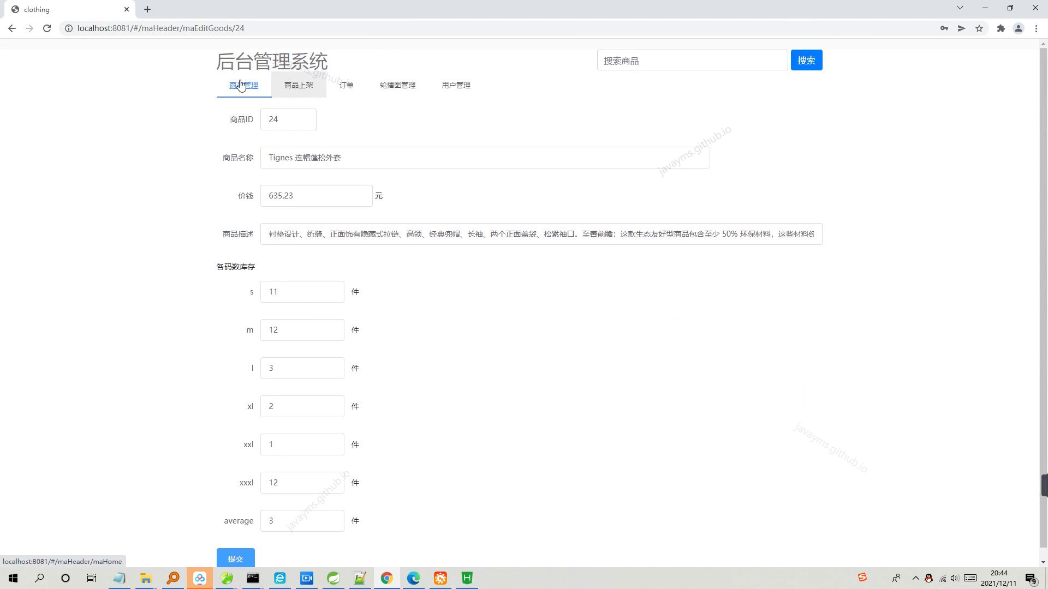
Task: Open the 轮播图管理 tab
Action: 397,85
